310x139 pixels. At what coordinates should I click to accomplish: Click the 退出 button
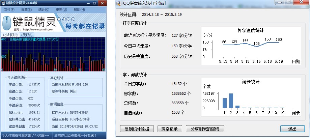point(292,129)
